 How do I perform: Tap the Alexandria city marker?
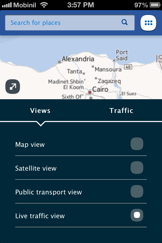point(59,62)
